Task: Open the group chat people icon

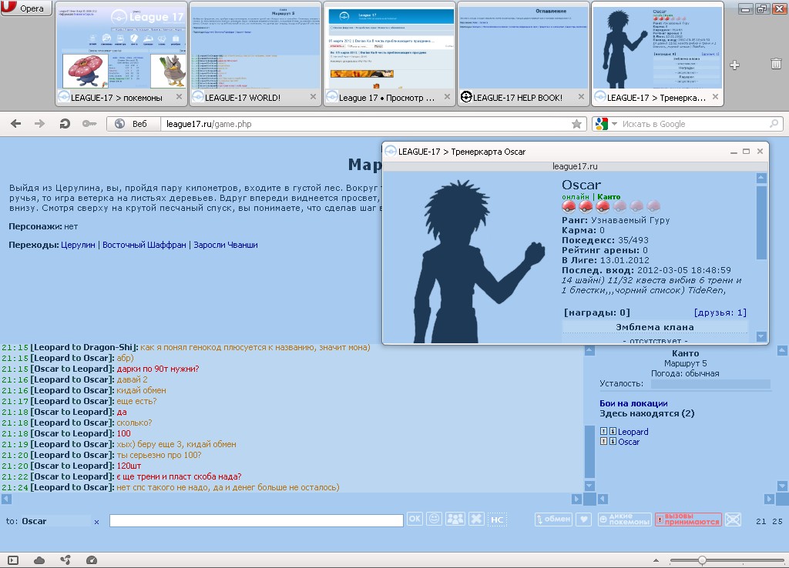Action: [455, 519]
